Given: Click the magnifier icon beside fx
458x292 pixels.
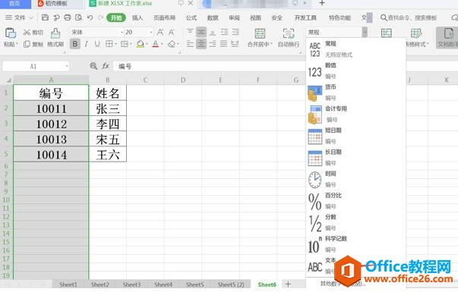Looking at the screenshot, I should click(93, 66).
